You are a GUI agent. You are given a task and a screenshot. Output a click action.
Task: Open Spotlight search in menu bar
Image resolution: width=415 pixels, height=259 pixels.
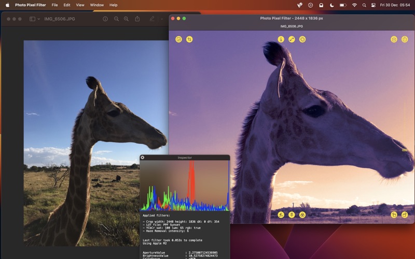(364, 5)
